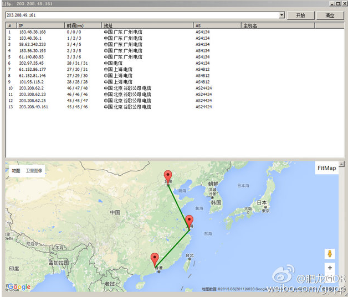Click the 开始 start button

[301, 15]
